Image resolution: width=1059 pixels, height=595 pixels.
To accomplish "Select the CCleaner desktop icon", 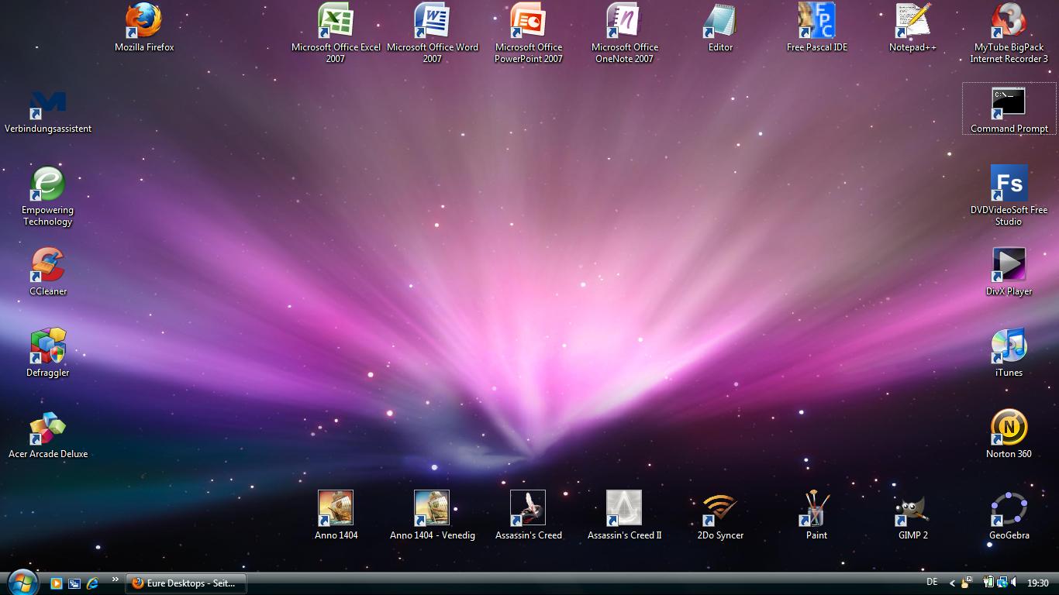I will [x=48, y=272].
